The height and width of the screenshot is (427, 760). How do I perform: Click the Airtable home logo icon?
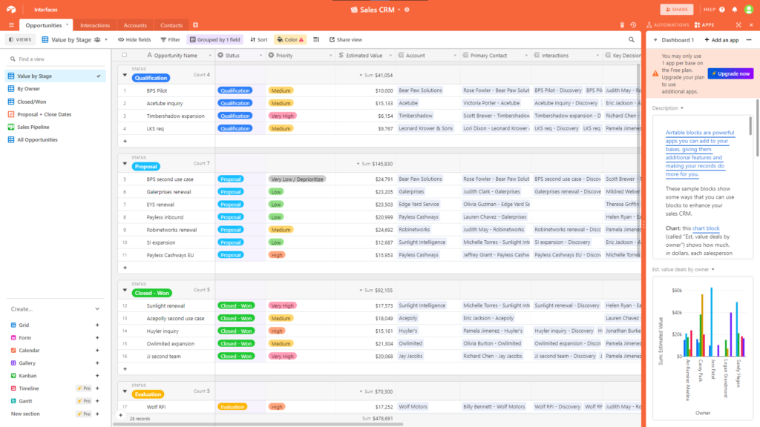click(13, 10)
